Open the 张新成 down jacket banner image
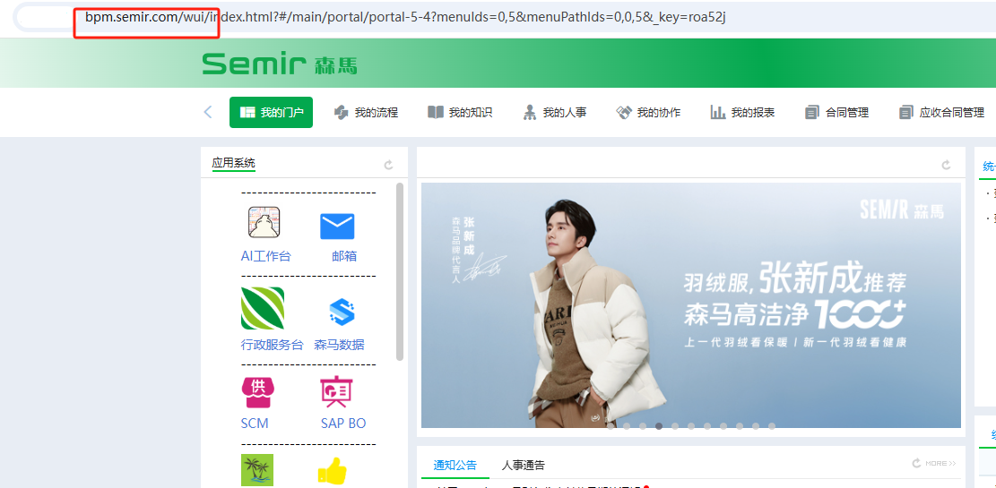 pos(690,305)
